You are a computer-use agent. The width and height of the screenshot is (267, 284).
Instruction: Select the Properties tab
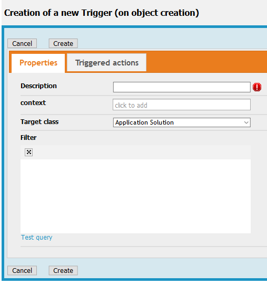[38, 63]
